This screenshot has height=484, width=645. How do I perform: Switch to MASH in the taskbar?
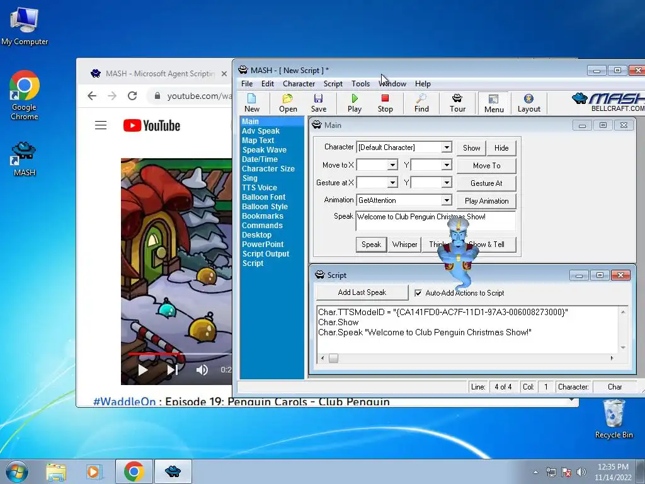[x=173, y=471]
